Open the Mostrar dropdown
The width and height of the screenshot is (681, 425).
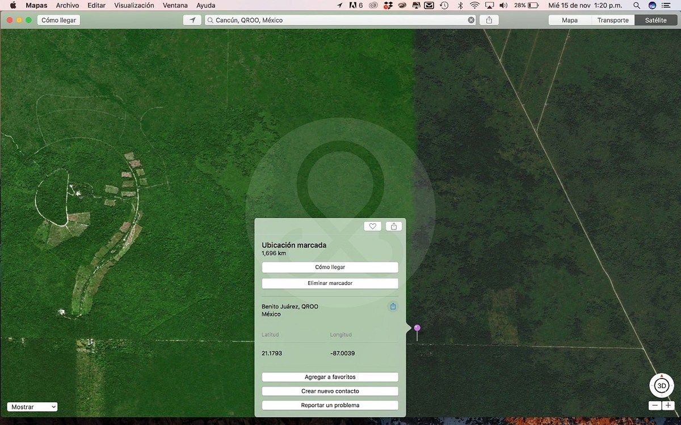tap(32, 407)
